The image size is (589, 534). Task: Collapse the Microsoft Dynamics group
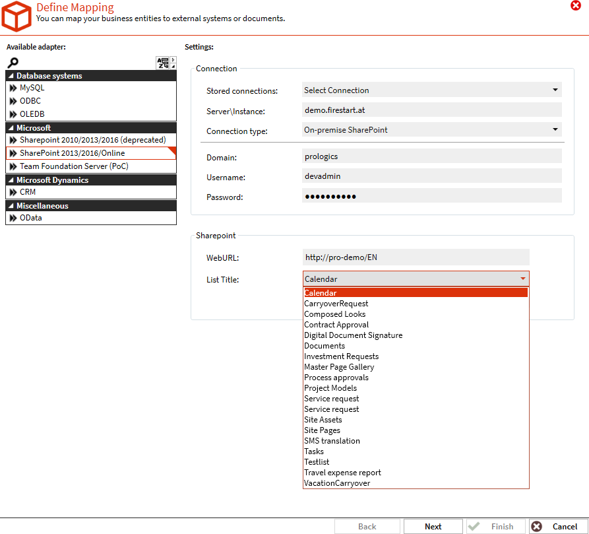[x=11, y=180]
